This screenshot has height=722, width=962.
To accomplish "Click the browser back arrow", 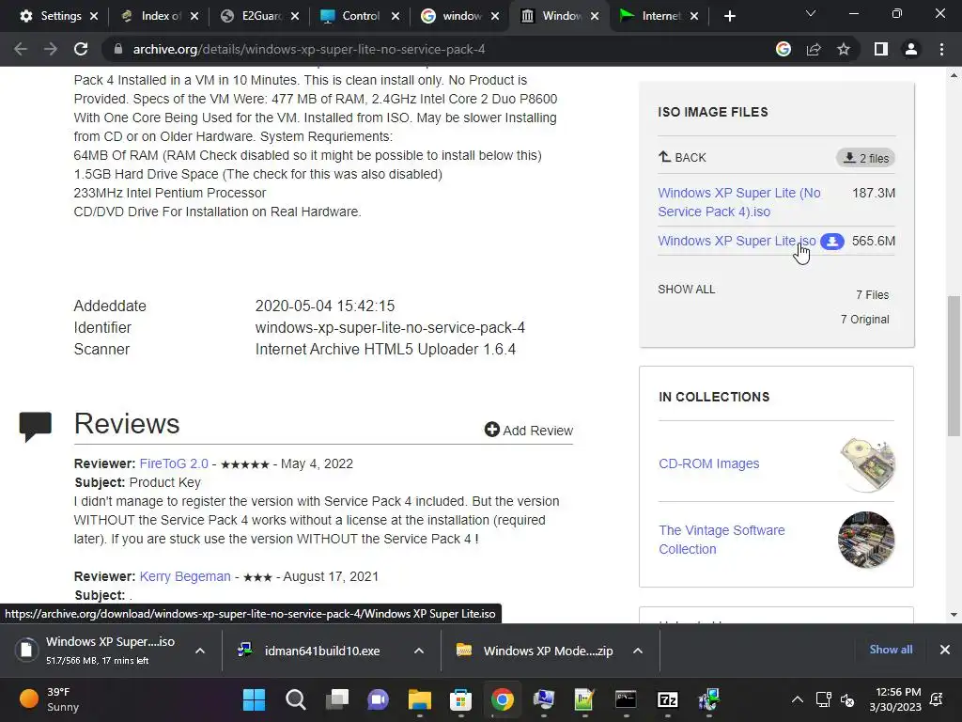I will [21, 49].
